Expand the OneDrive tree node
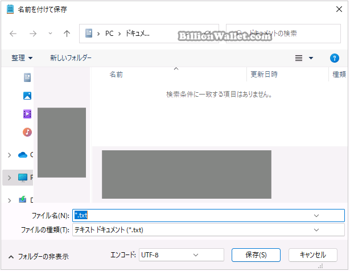The image size is (350, 271). pyautogui.click(x=9, y=155)
